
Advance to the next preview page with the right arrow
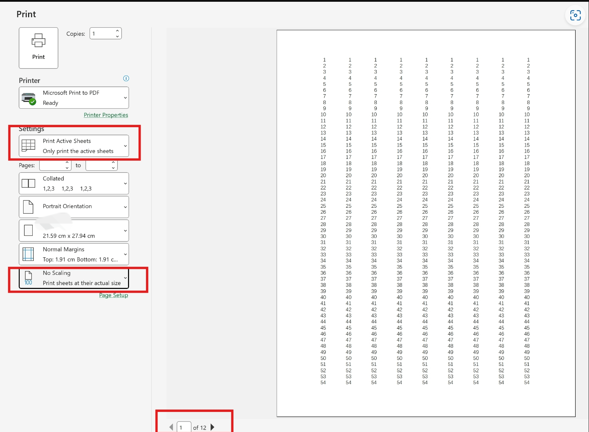tap(212, 427)
